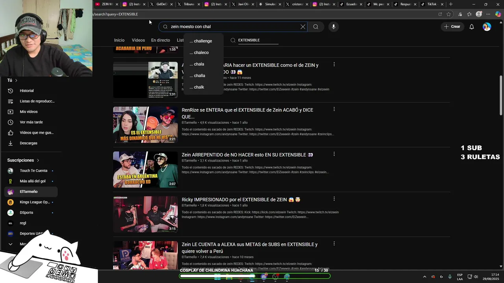This screenshot has width=504, height=283.
Task: Open the browser Copilot icon
Action: click(498, 14)
